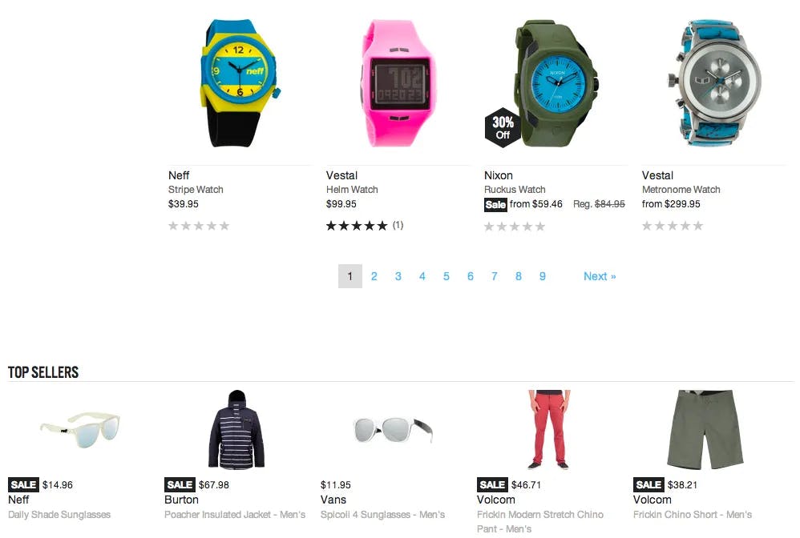Click the Next » pagination link
This screenshot has height=538, width=800.
click(600, 276)
